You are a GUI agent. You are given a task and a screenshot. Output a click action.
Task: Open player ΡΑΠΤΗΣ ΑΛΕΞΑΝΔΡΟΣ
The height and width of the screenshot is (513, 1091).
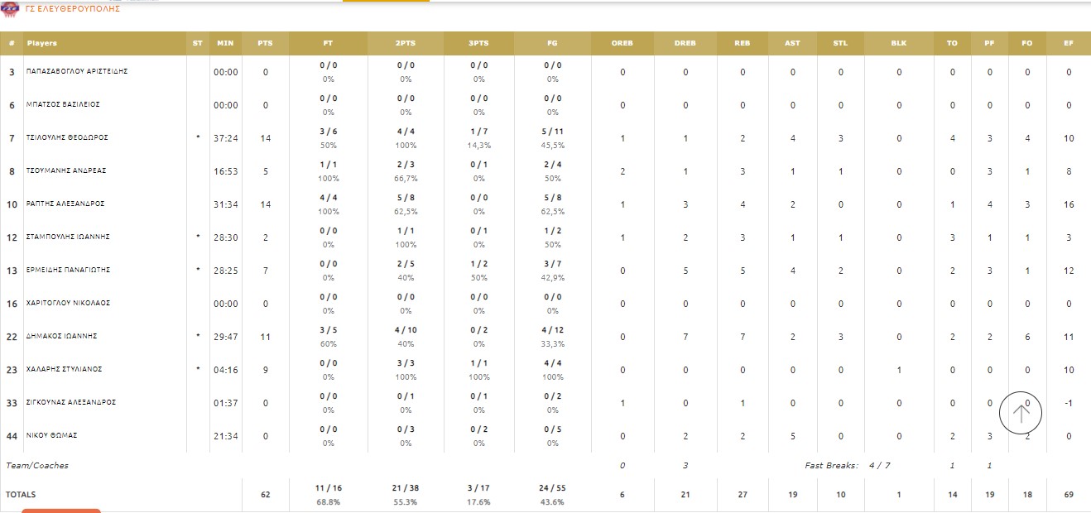[65, 204]
